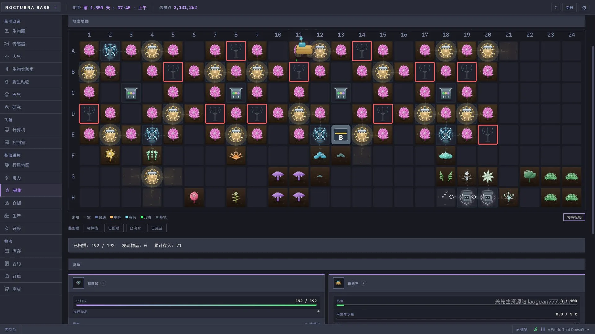
Task: Open the 生物圈 sidebar section
Action: coord(31,31)
